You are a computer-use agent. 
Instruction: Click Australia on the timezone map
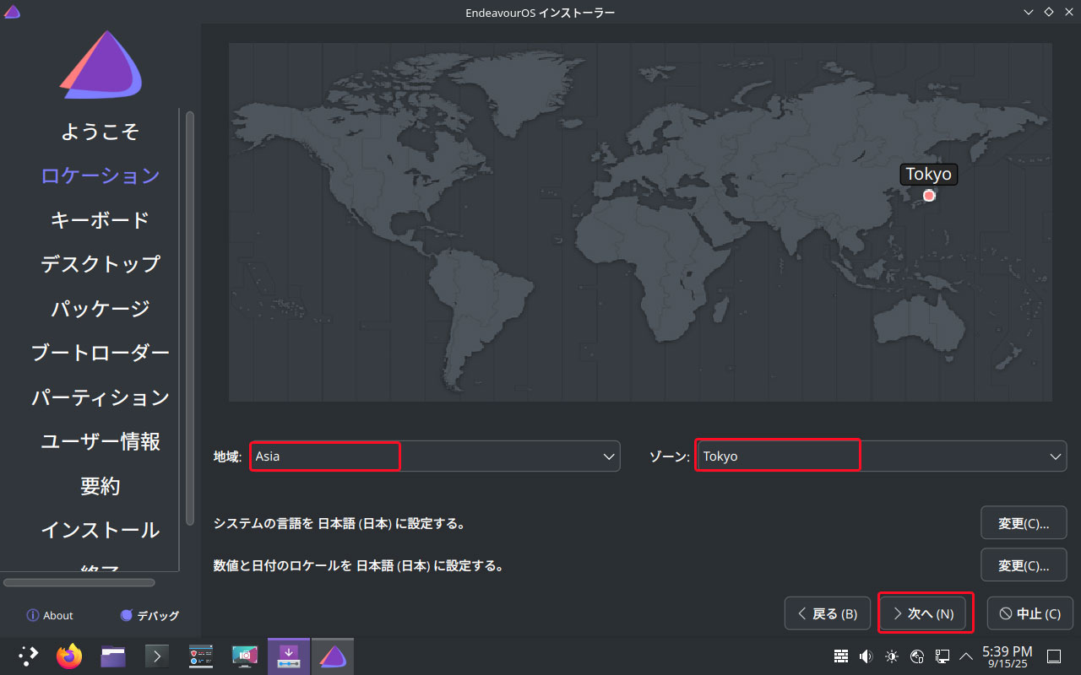point(921,325)
